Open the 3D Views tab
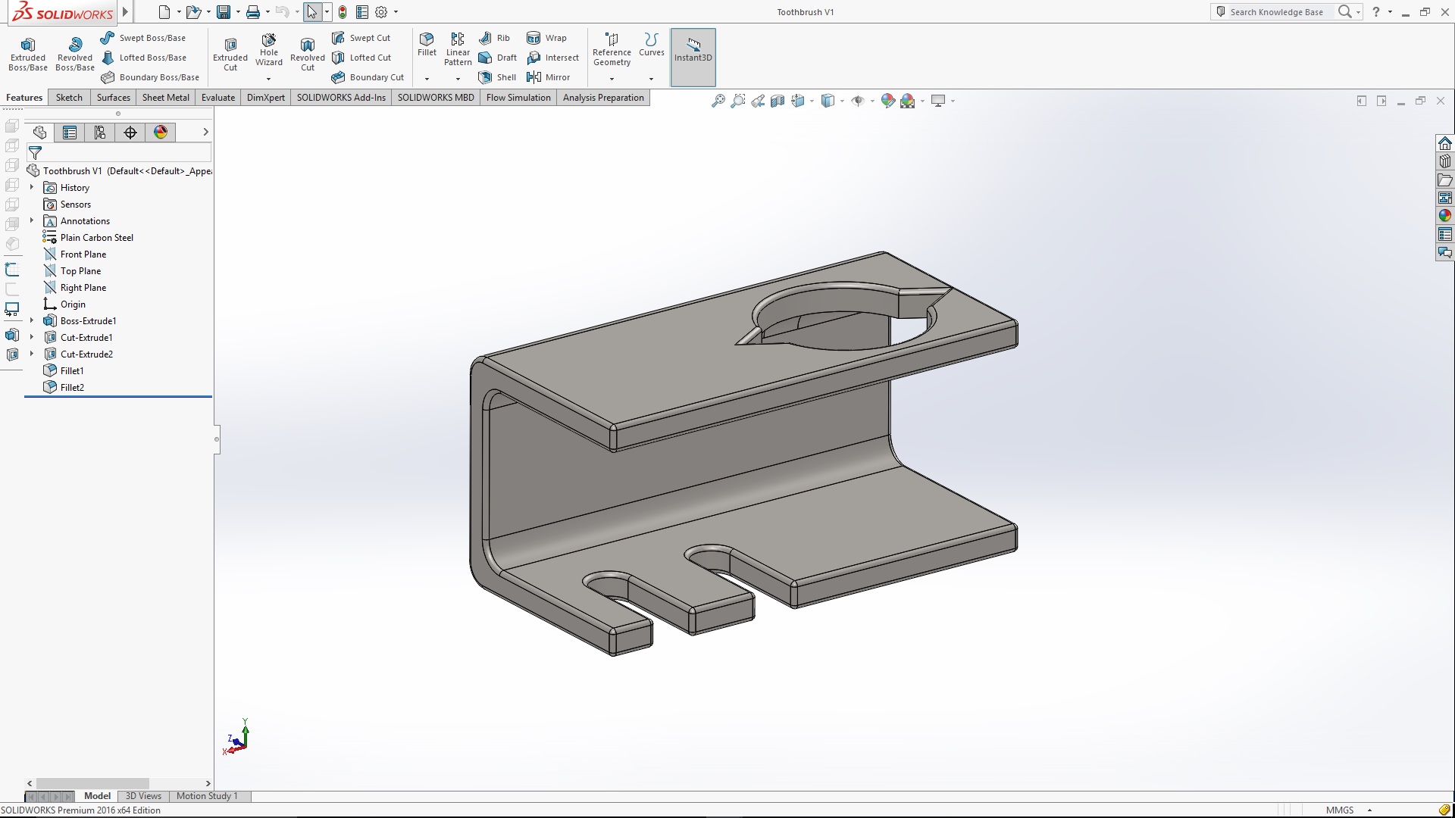1455x818 pixels. coord(143,796)
